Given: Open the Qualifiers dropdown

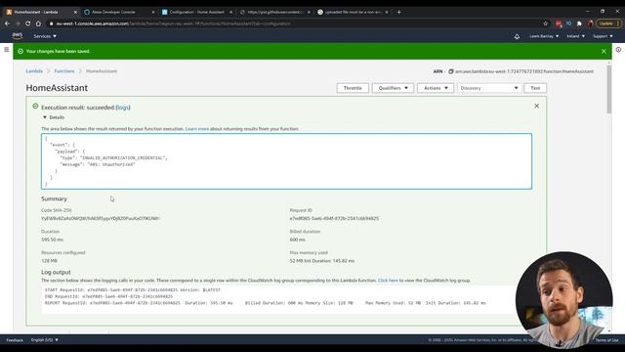Looking at the screenshot, I should tap(393, 88).
